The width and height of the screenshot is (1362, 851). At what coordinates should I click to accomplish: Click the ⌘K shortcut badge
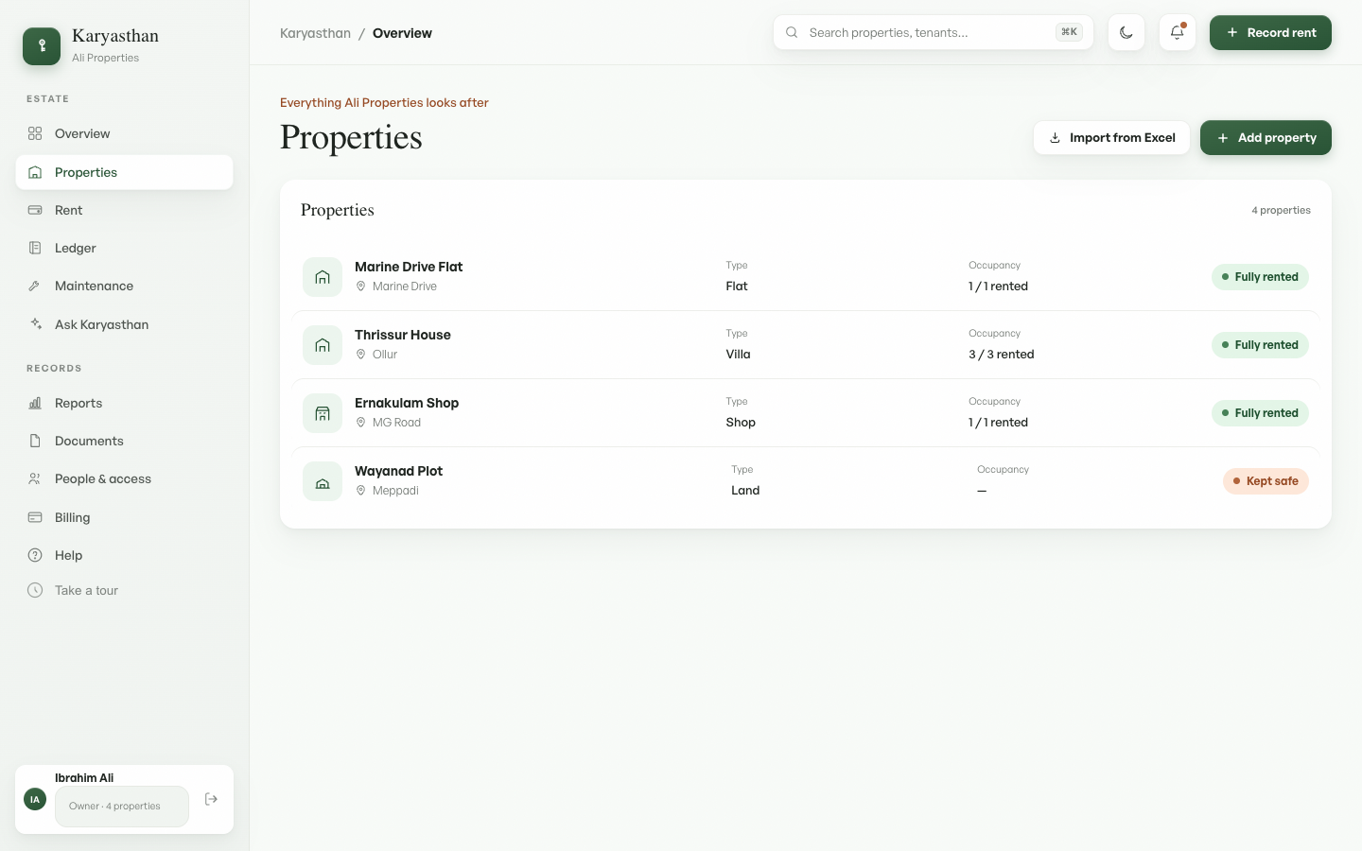pyautogui.click(x=1069, y=32)
